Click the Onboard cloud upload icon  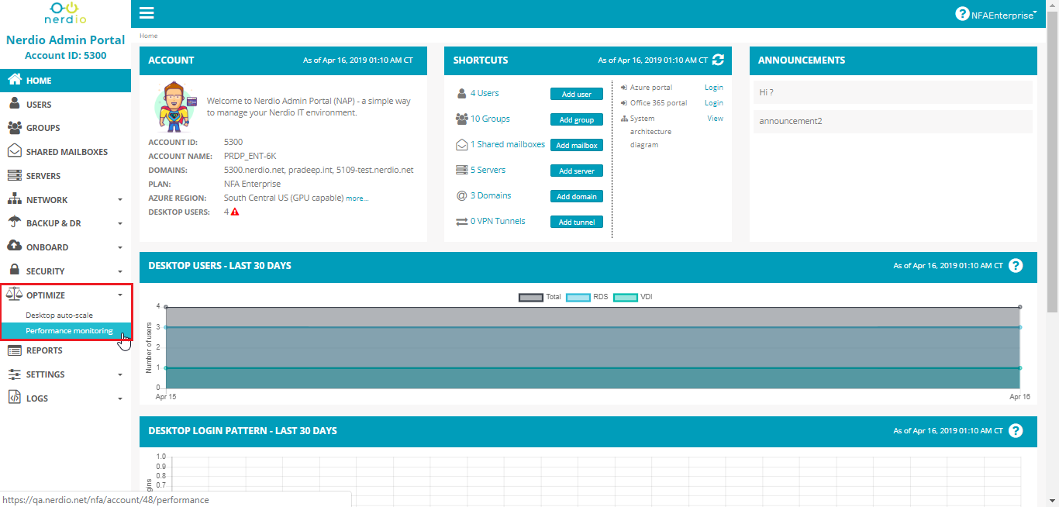pyautogui.click(x=14, y=247)
